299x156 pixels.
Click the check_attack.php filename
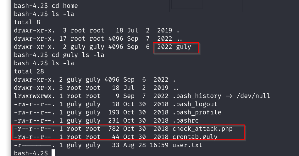click(202, 129)
